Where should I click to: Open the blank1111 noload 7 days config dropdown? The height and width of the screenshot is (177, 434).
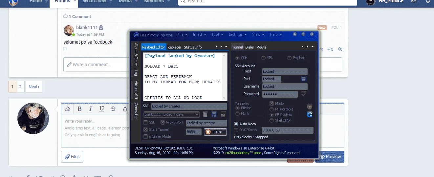pyautogui.click(x=171, y=114)
